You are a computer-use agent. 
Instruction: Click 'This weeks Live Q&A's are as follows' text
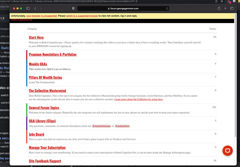pos(50,69)
